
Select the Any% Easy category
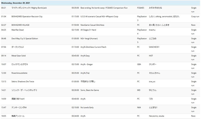click(x=85, y=56)
